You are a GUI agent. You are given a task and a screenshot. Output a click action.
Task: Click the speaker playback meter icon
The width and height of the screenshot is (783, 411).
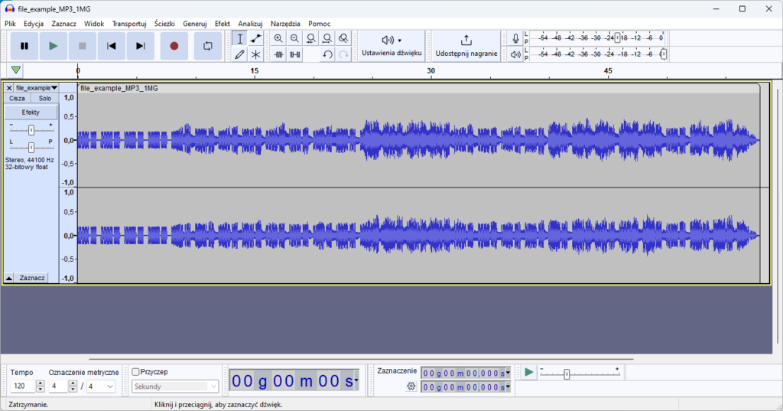515,54
